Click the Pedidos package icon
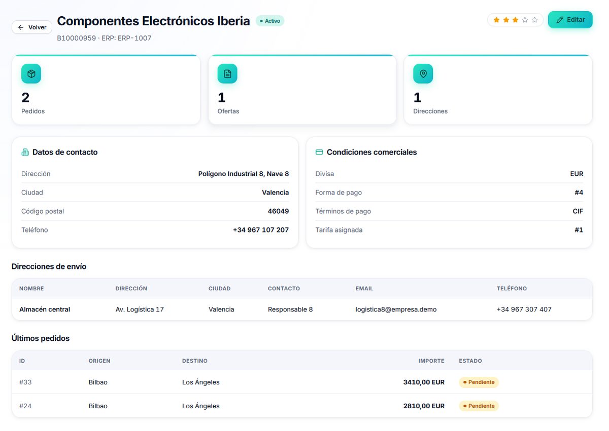The height and width of the screenshot is (431, 609). [31, 74]
